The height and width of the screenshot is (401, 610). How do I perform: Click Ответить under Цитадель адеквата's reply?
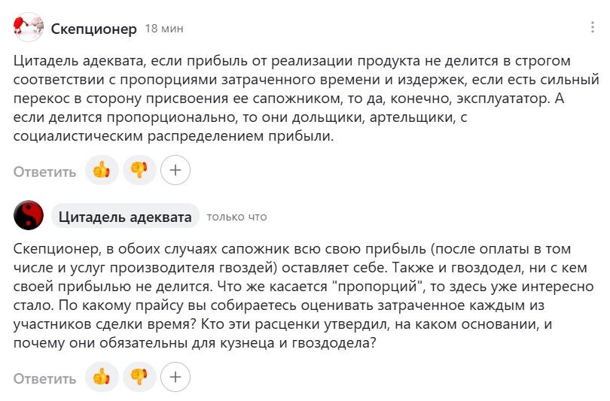pos(44,378)
